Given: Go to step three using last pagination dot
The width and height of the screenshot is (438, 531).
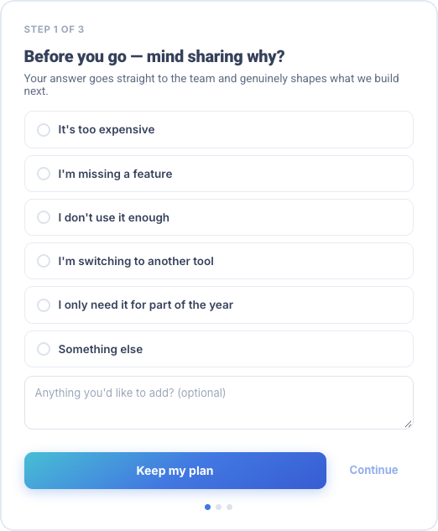Looking at the screenshot, I should [x=229, y=507].
